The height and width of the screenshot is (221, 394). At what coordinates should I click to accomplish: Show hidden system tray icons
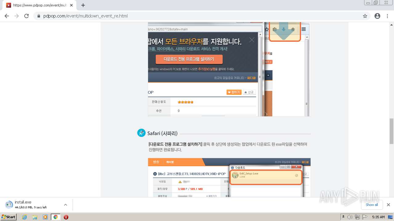343,217
